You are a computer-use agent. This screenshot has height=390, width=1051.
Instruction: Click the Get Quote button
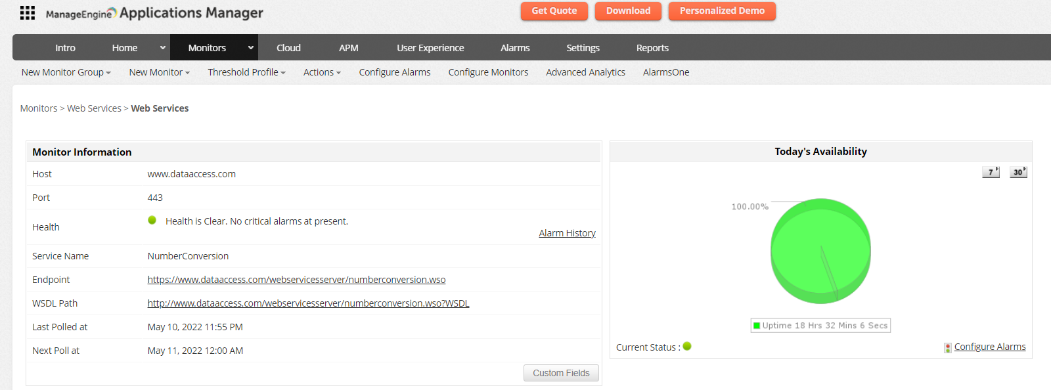(554, 11)
